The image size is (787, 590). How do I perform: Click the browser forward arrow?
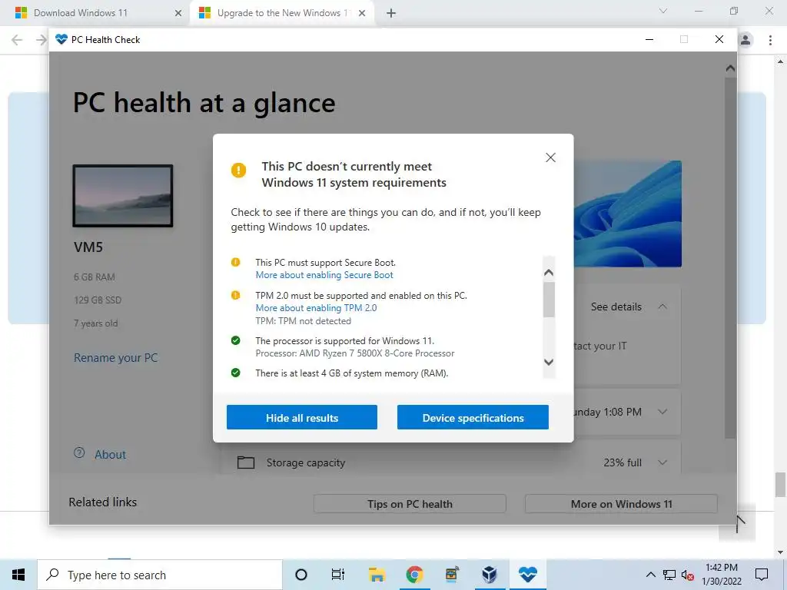(42, 40)
